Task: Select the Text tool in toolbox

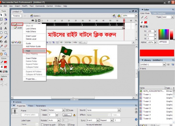Action: [x=6, y=28]
